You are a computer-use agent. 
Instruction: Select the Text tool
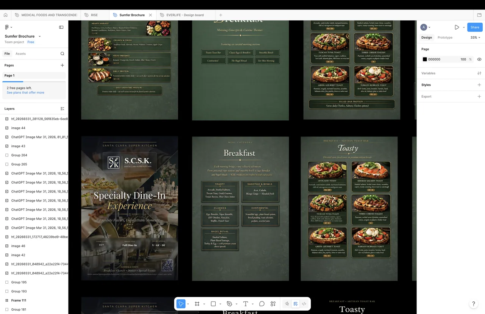[246, 304]
